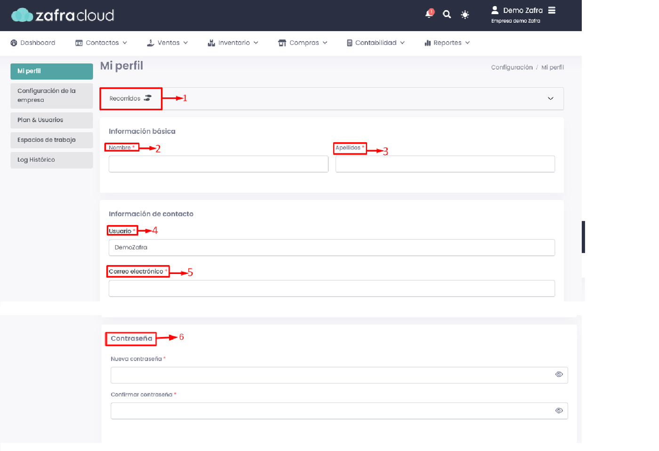
Task: Open the Inventario dropdown menu
Action: tap(233, 43)
